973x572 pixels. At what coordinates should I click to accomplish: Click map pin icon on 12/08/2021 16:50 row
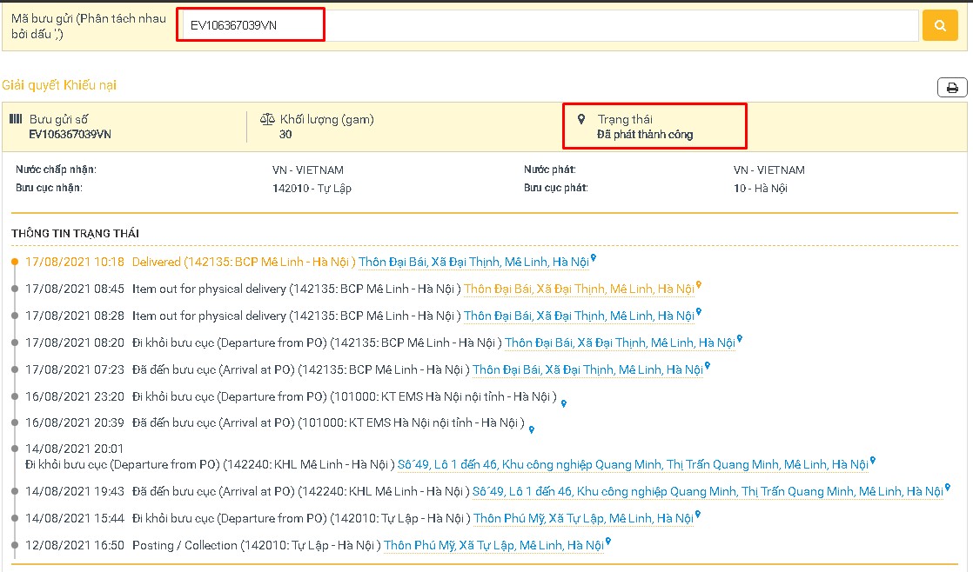pyautogui.click(x=608, y=541)
